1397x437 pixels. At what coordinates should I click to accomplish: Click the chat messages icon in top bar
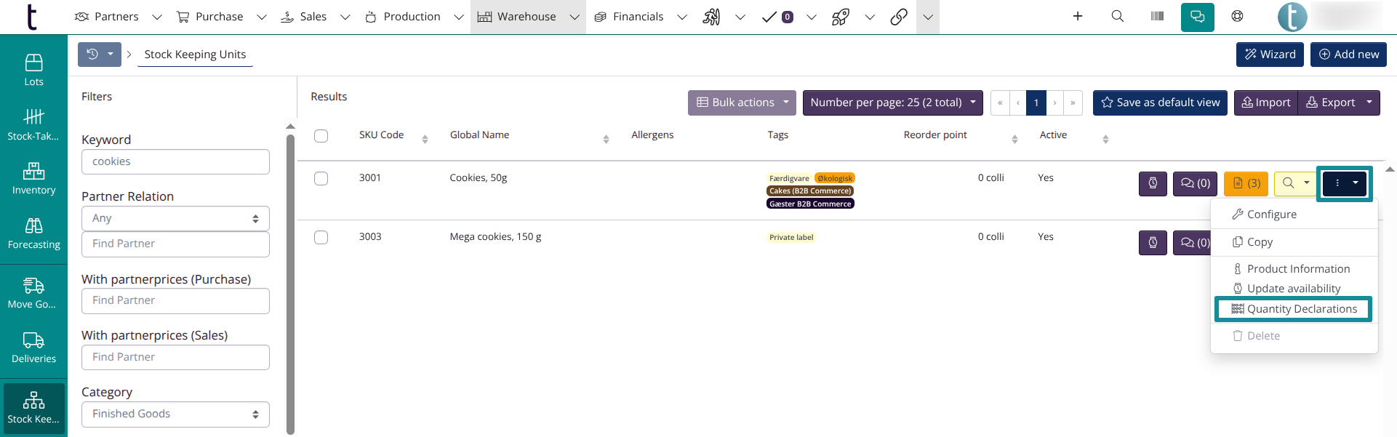tap(1197, 17)
